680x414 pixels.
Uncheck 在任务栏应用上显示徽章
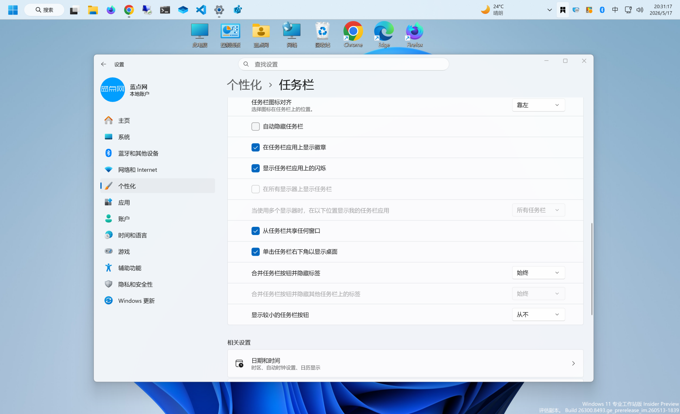[255, 147]
